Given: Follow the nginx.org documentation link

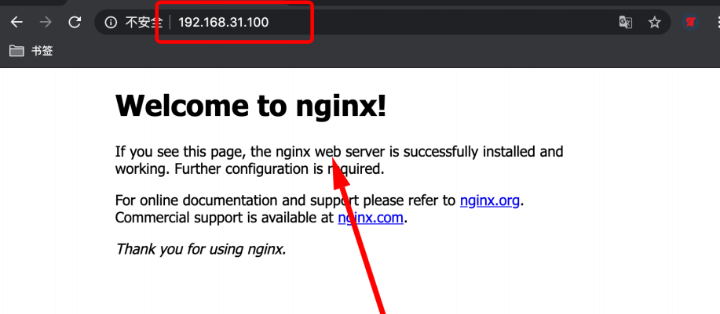Looking at the screenshot, I should 489,200.
